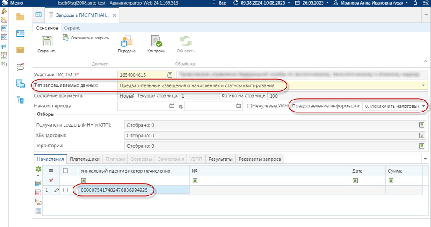Open the mail envelope sidebar icon
The height and width of the screenshot is (227, 431).
[20, 50]
